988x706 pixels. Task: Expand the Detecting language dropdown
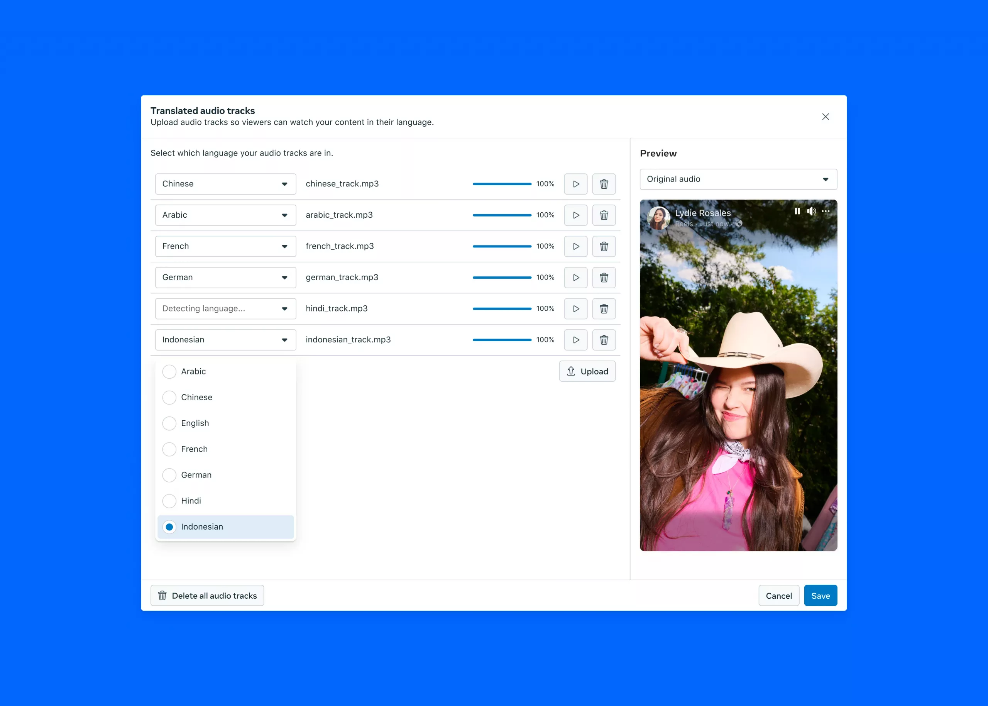225,309
